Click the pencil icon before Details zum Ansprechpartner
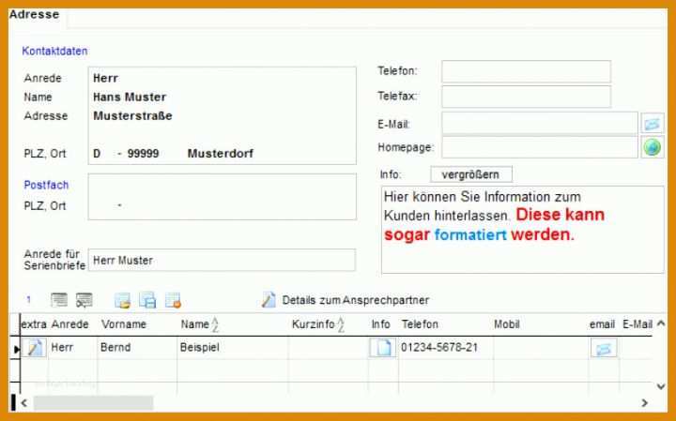676x421 pixels. point(269,300)
